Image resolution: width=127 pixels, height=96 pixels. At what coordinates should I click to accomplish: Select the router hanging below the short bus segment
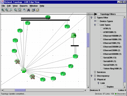(x=75, y=56)
